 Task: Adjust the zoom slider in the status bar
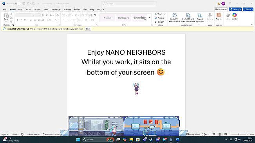239,134
